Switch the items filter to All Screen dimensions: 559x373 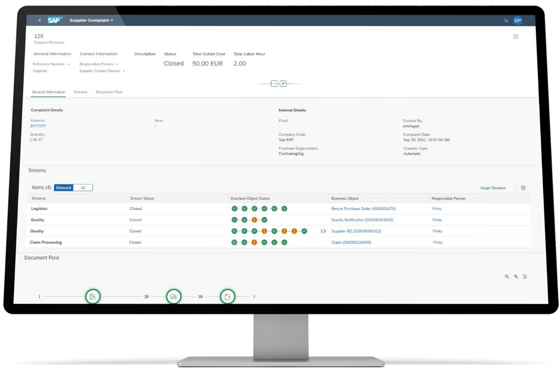point(83,188)
